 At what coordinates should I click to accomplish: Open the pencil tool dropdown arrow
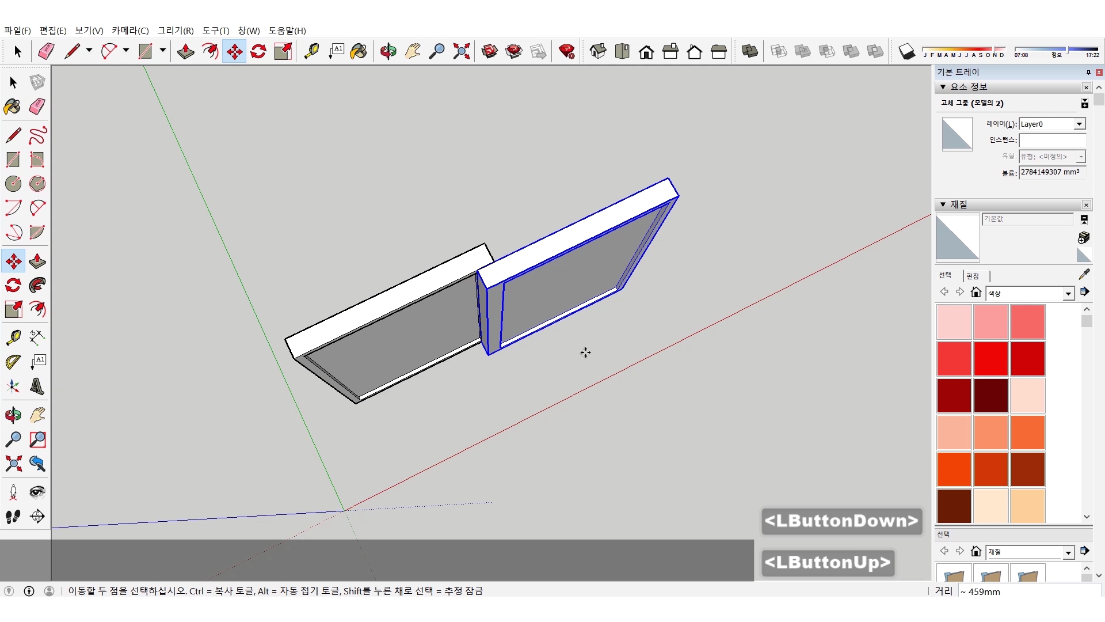[x=89, y=51]
